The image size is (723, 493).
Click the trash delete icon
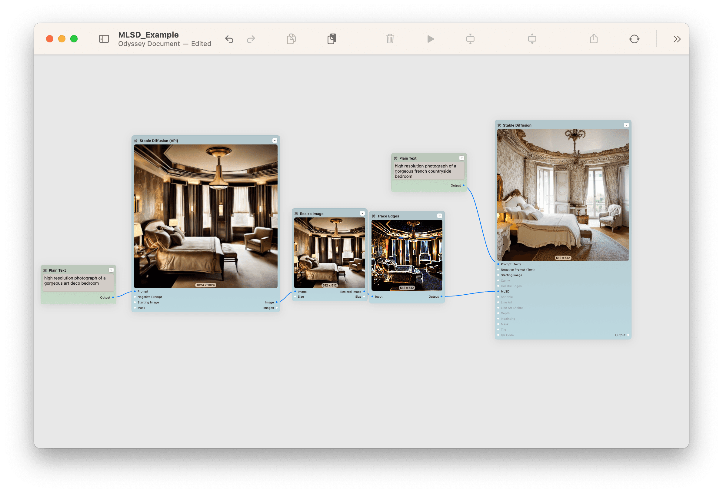click(x=390, y=39)
